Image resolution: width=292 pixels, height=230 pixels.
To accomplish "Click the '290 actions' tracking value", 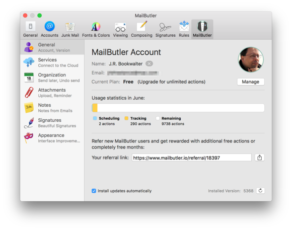I will point(140,124).
